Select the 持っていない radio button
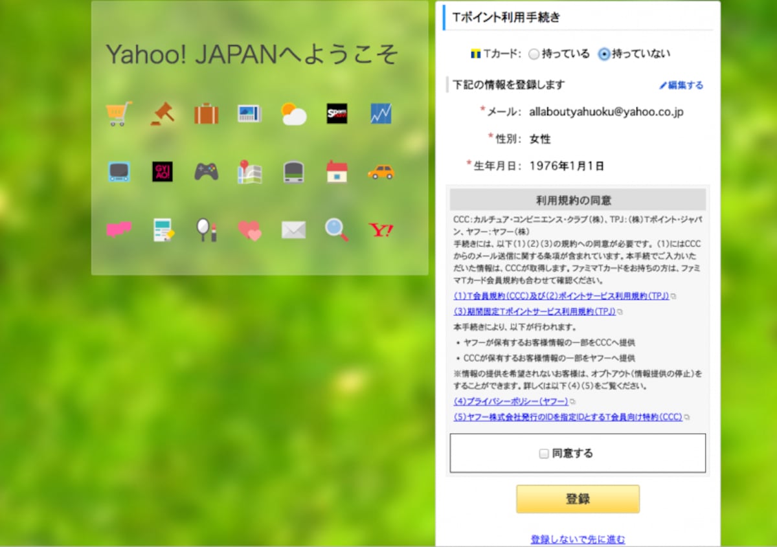The width and height of the screenshot is (777, 547). [x=604, y=54]
